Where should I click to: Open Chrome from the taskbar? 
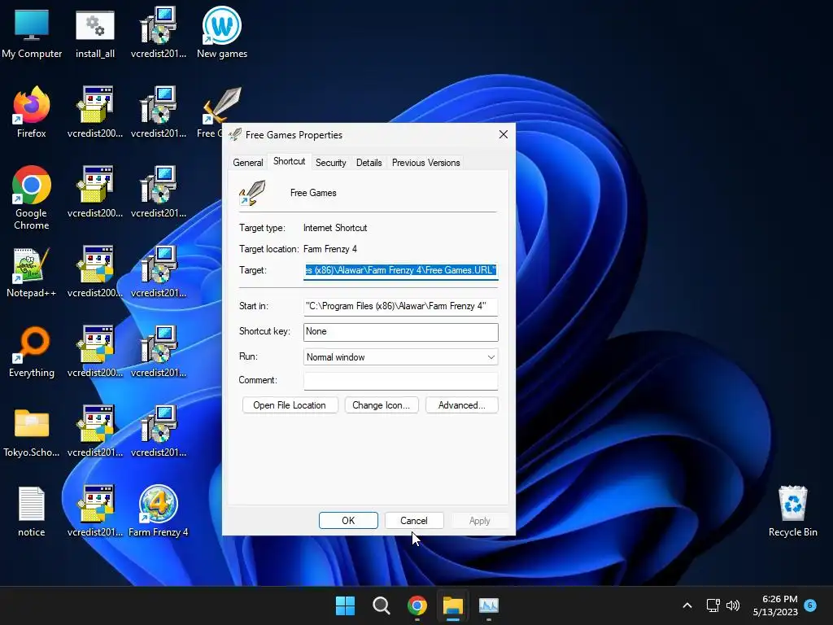(417, 605)
